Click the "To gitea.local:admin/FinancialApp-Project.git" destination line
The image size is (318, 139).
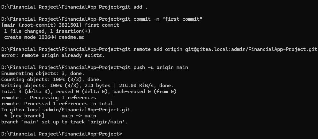point(66,110)
